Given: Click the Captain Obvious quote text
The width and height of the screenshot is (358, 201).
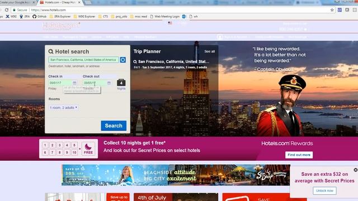Looking at the screenshot, I should click(280, 55).
